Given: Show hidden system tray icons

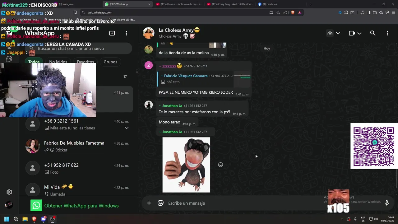Looking at the screenshot, I should click(342, 219).
